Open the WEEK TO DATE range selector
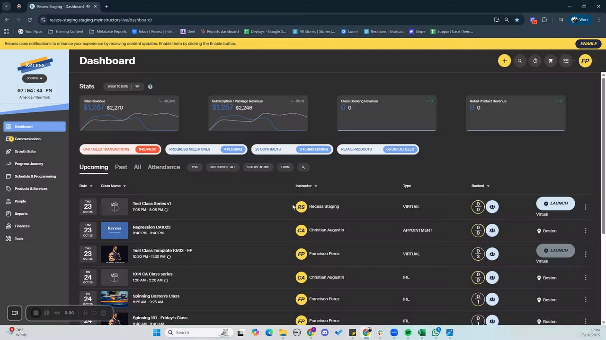Viewport: 606px width, 340px height. pos(118,86)
